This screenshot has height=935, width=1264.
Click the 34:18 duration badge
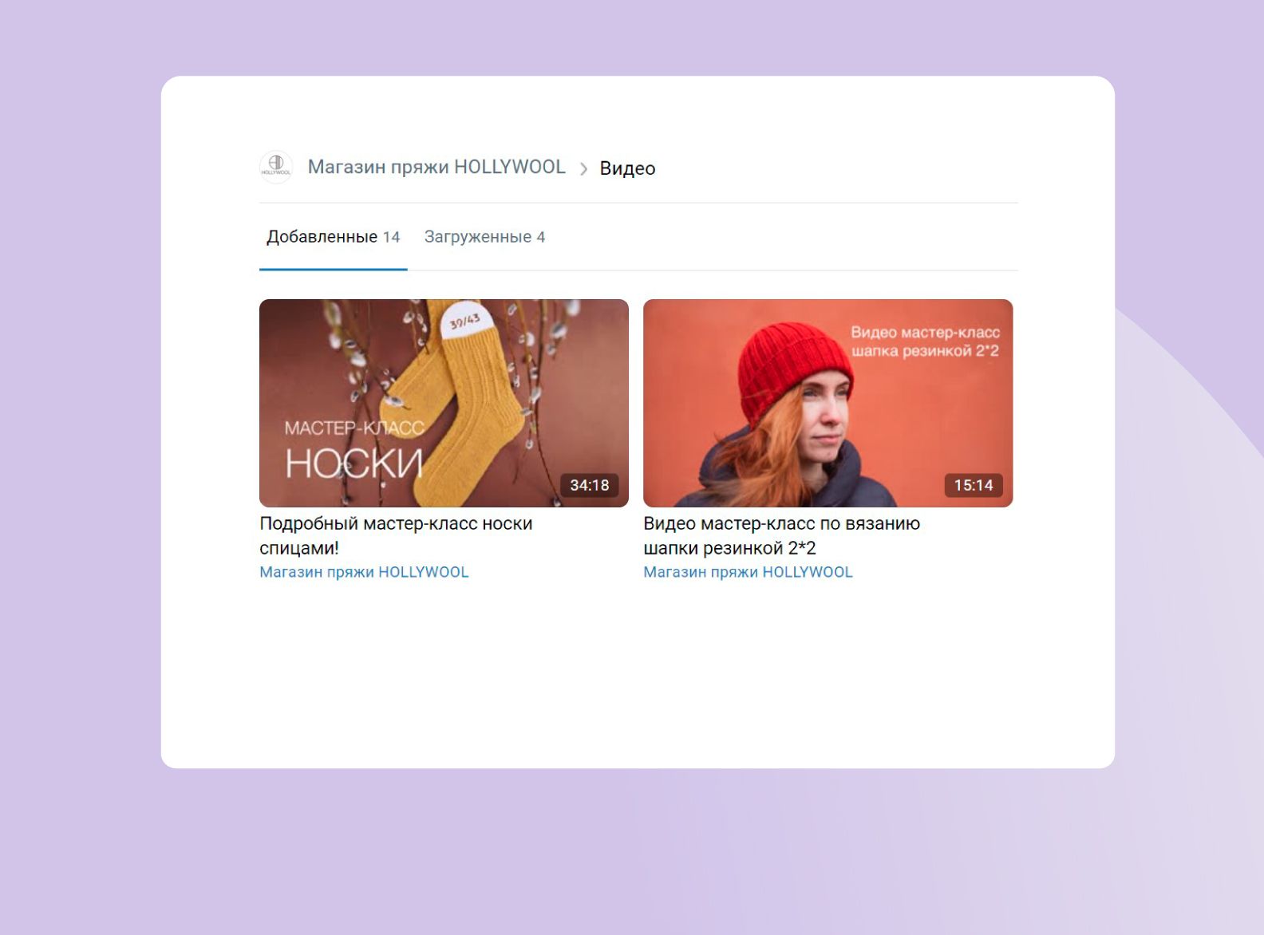tap(589, 485)
